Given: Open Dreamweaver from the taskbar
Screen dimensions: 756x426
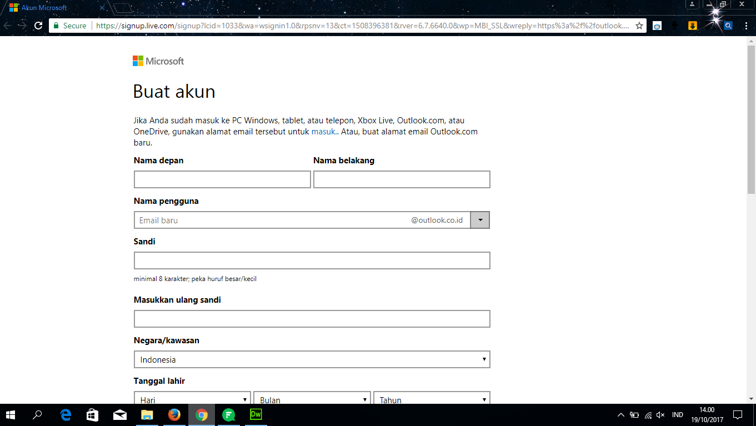Looking at the screenshot, I should (256, 415).
